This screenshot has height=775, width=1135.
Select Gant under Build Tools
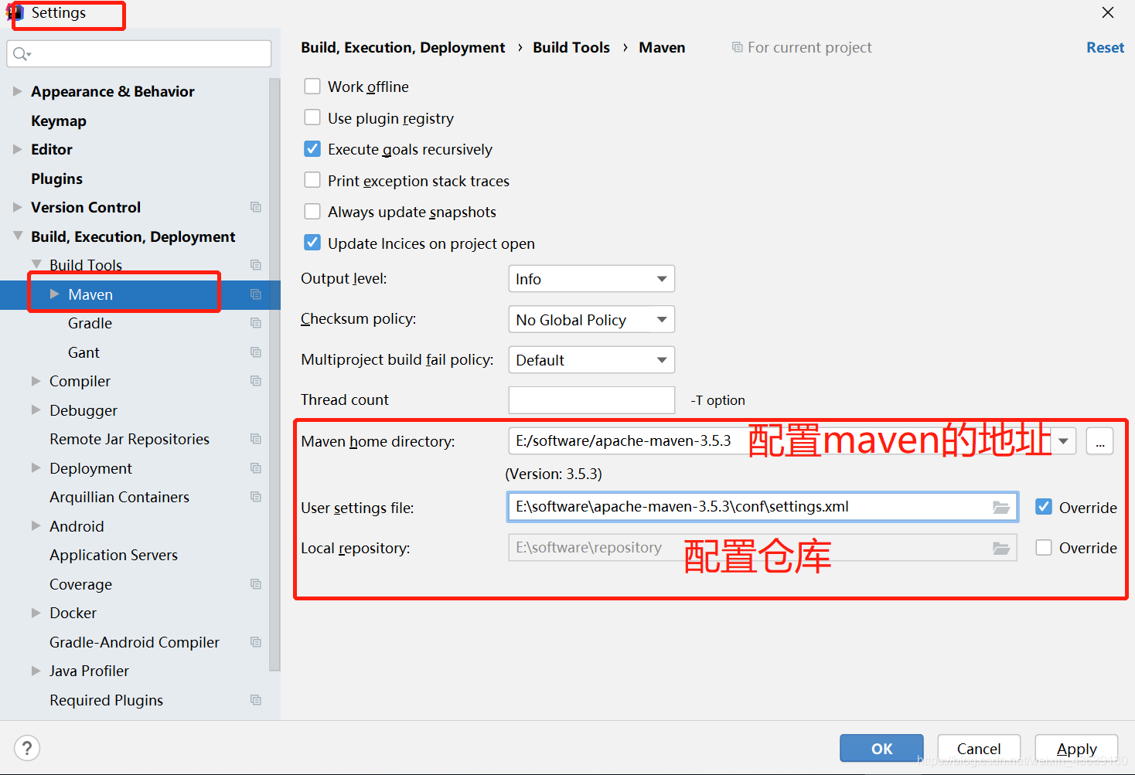84,352
